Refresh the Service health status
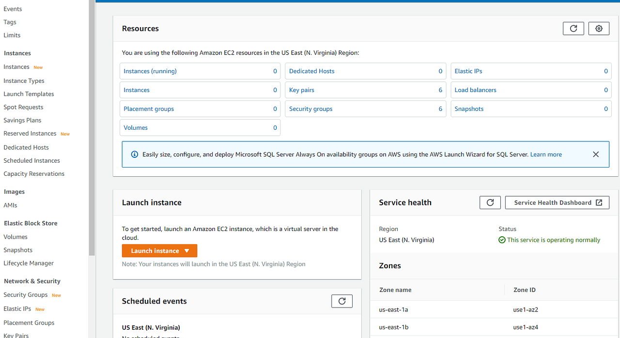Screen dimensions: 620x338 click(490, 202)
